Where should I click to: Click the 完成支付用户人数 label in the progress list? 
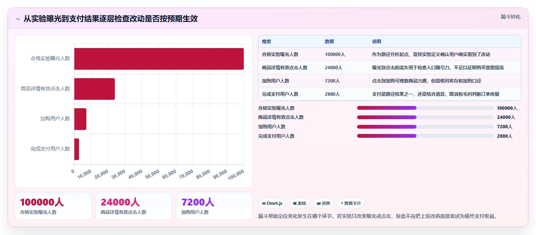(x=276, y=136)
